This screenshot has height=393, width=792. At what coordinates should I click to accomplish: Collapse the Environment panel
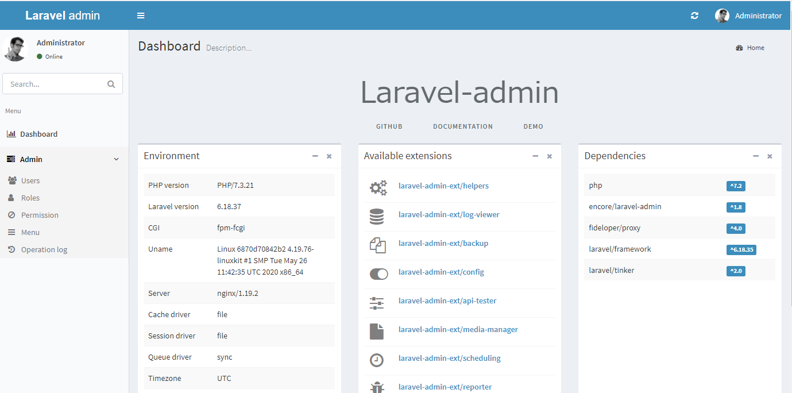coord(315,156)
